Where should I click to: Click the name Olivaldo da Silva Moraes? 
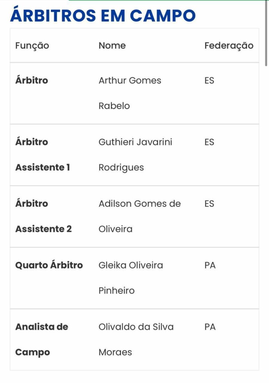(136, 340)
